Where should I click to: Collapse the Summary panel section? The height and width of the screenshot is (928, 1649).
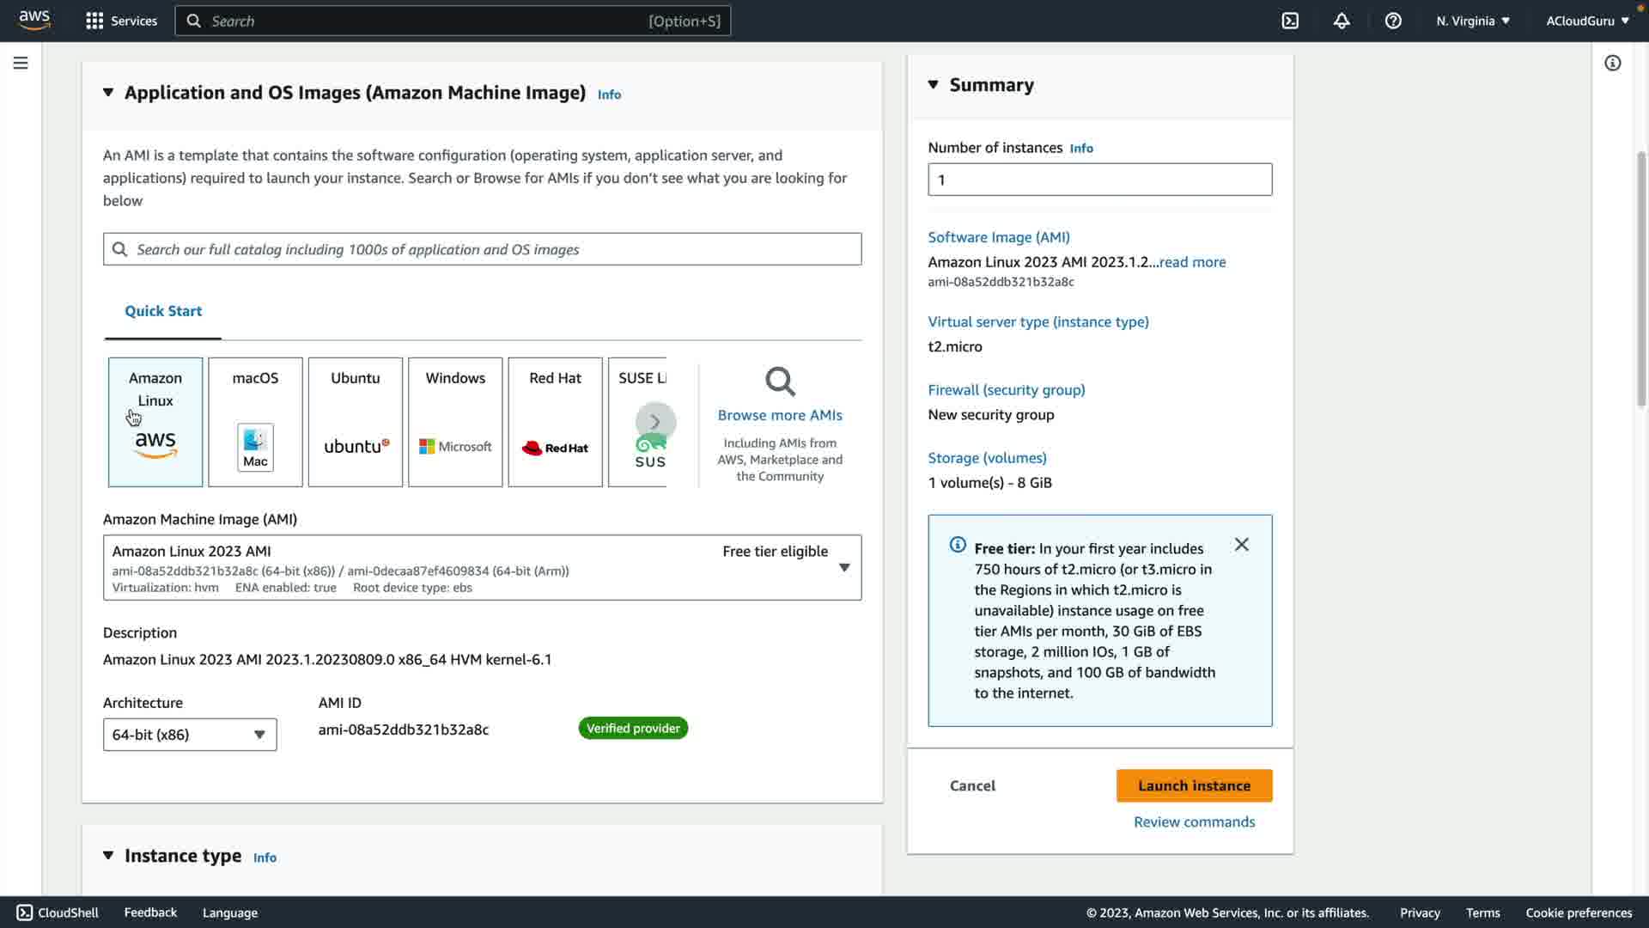click(x=934, y=84)
